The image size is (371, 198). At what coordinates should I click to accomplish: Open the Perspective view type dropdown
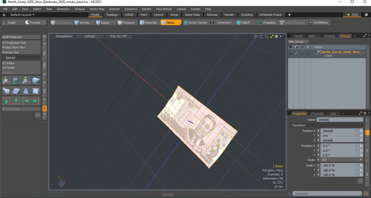[64, 36]
